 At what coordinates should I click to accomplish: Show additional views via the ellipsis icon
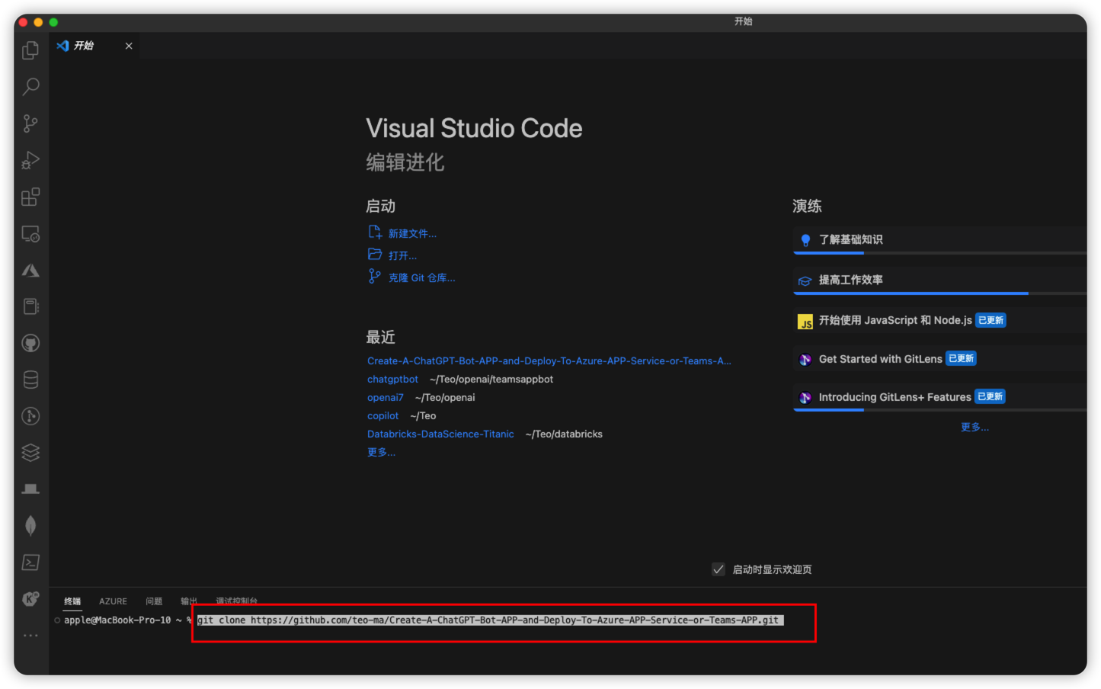click(30, 635)
